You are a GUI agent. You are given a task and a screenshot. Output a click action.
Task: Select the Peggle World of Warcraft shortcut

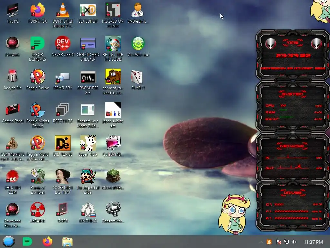[38, 148]
